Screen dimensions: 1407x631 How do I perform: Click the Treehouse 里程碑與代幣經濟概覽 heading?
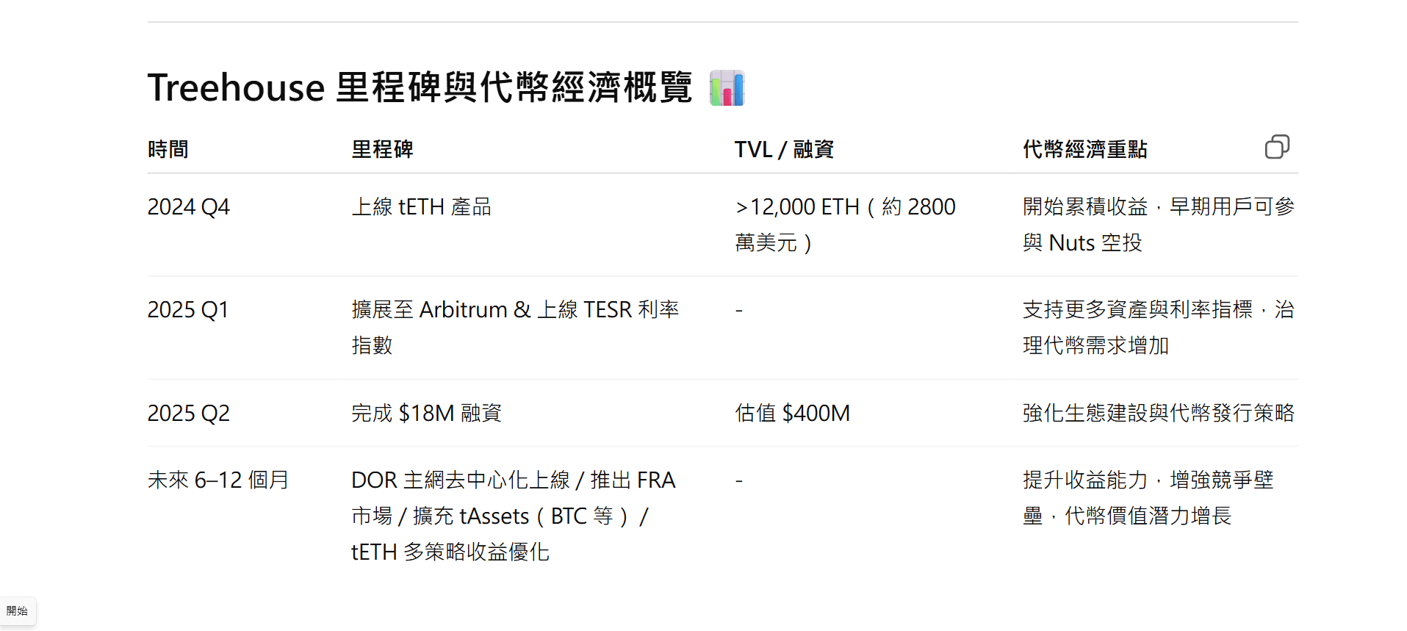tap(420, 88)
